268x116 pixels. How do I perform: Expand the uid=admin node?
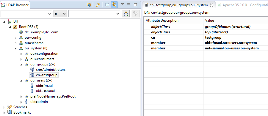(x=21, y=102)
